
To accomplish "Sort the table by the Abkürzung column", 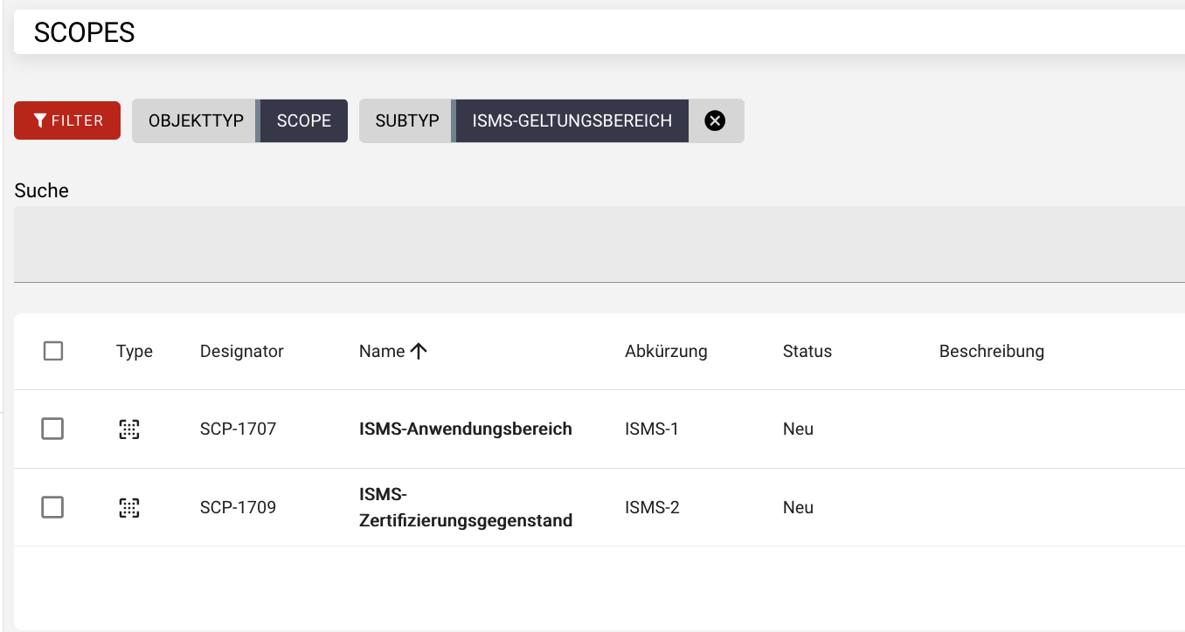I will (x=667, y=350).
